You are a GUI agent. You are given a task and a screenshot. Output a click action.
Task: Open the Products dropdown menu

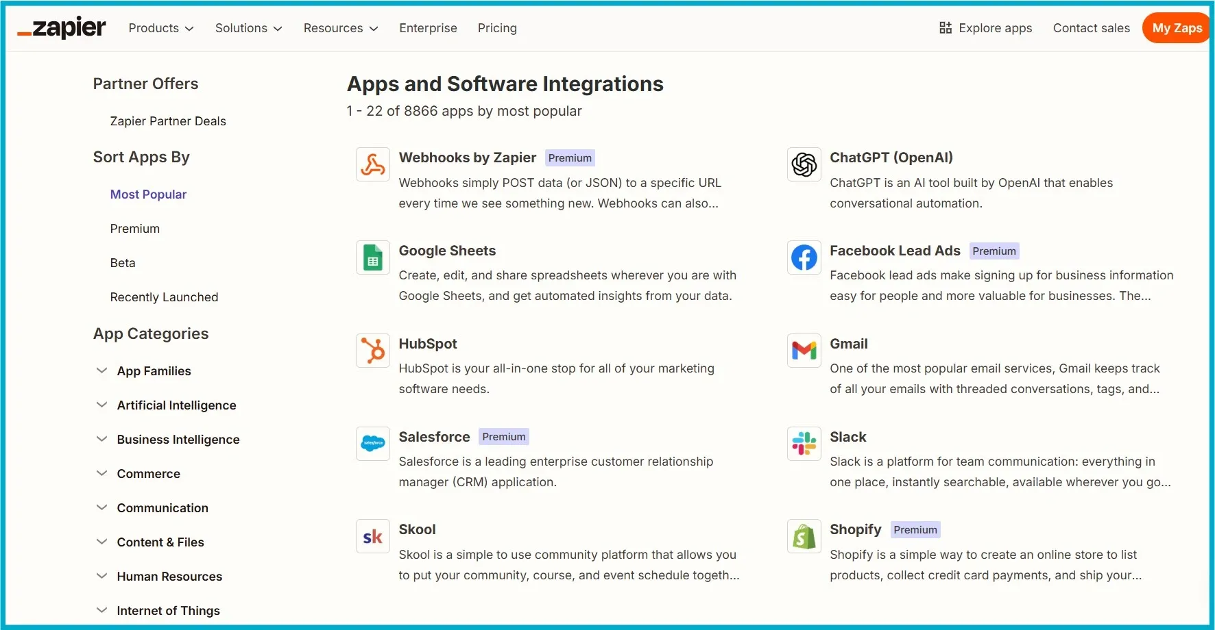(x=160, y=28)
